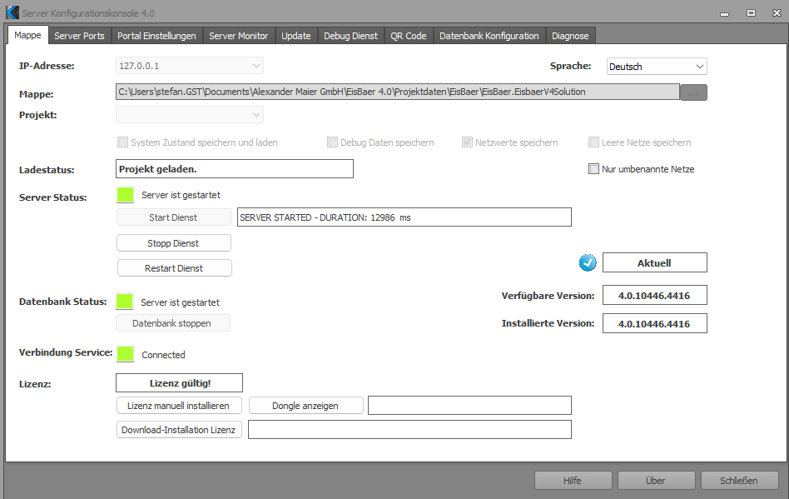Viewport: 789px width, 499px height.
Task: Open the Datenbank Konfiguration tab
Action: point(489,36)
